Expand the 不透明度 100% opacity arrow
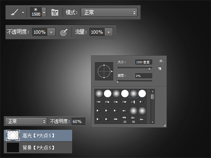 point(51,32)
